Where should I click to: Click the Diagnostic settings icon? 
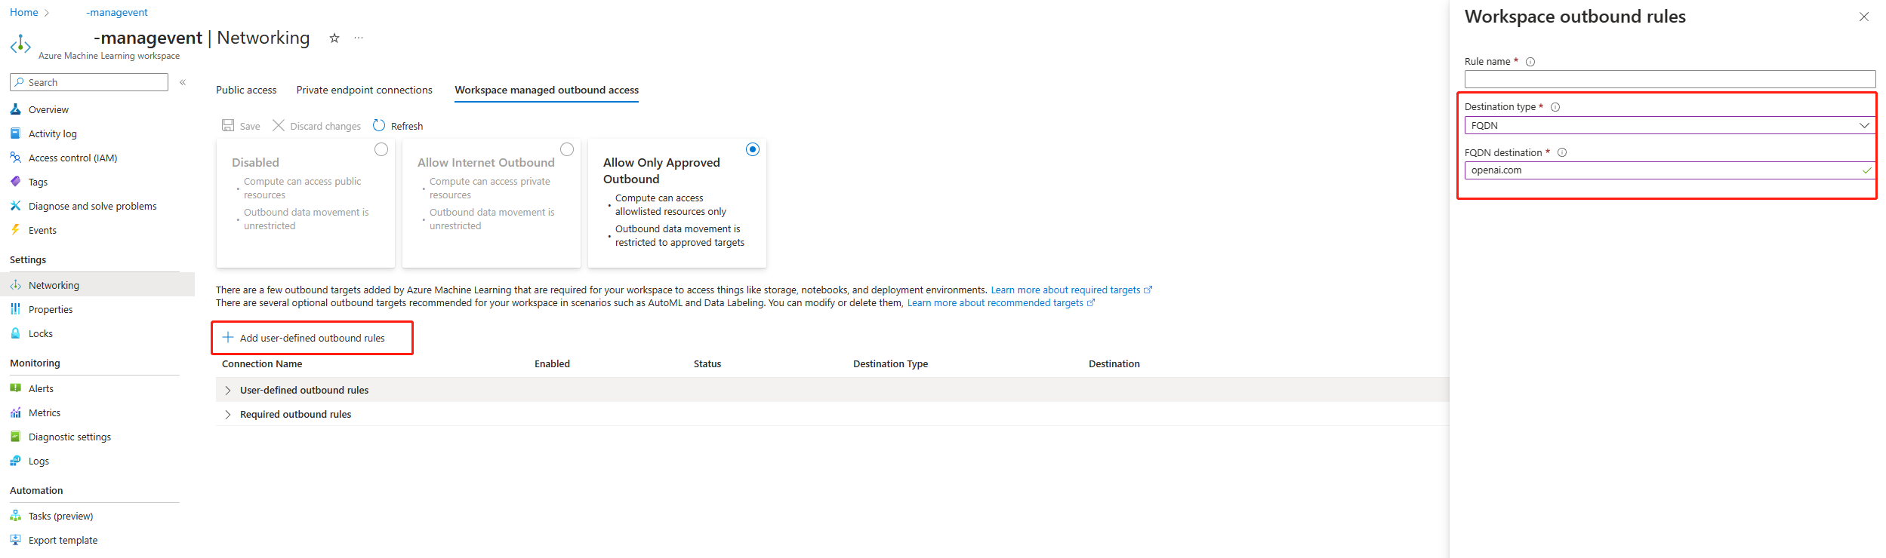coord(15,437)
